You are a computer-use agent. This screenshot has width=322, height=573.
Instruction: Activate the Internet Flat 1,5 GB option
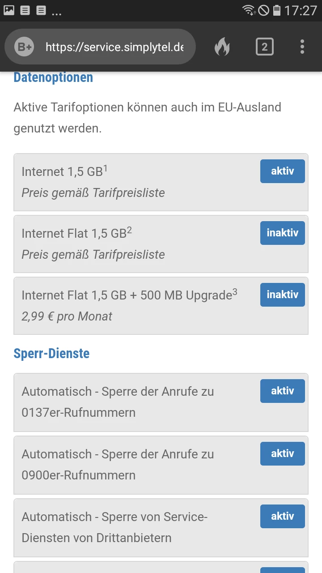[x=282, y=233]
